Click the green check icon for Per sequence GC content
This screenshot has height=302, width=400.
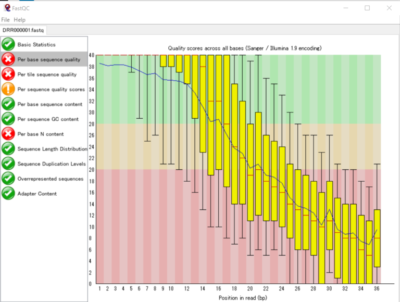click(8, 119)
